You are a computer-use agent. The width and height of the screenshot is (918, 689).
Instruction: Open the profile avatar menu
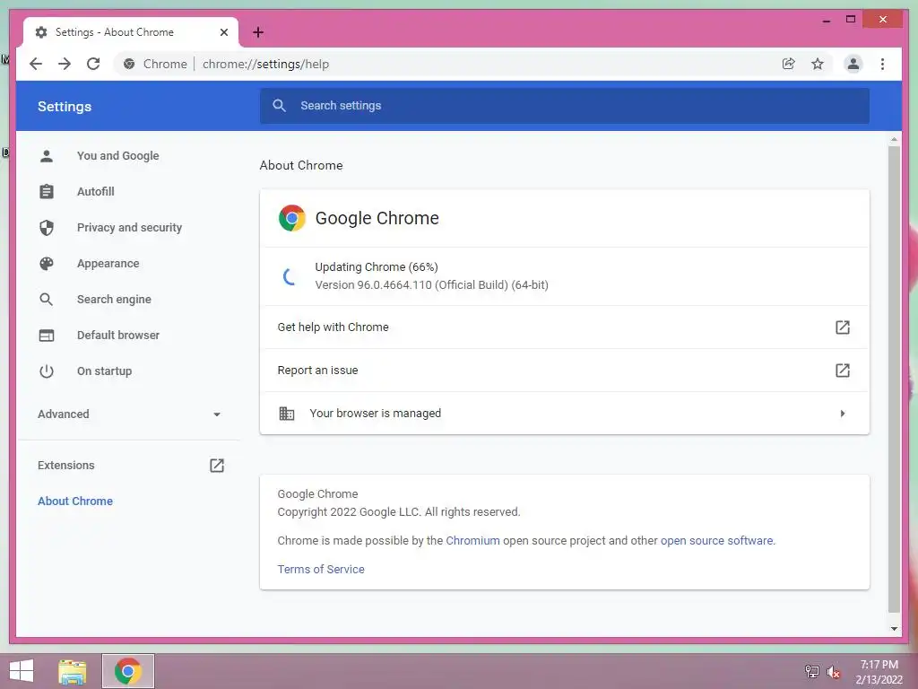point(853,64)
